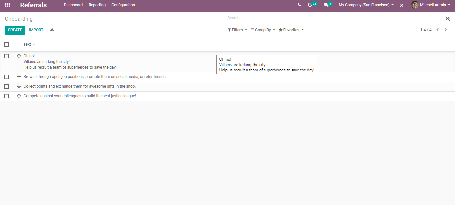This screenshot has width=455, height=205.
Task: Open activities clock icon with badge 24
Action: point(312,5)
